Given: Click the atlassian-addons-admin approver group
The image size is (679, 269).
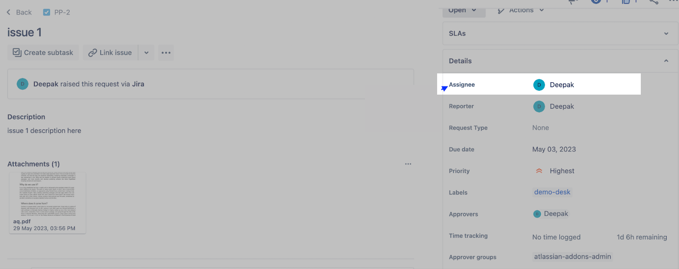Looking at the screenshot, I should coord(572,257).
